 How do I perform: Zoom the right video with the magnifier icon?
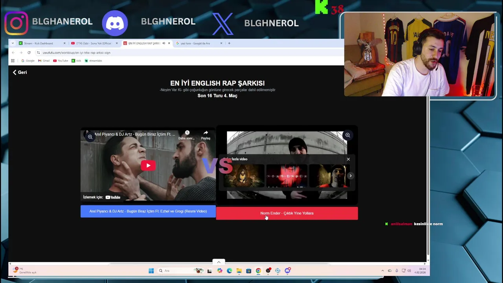pyautogui.click(x=347, y=135)
